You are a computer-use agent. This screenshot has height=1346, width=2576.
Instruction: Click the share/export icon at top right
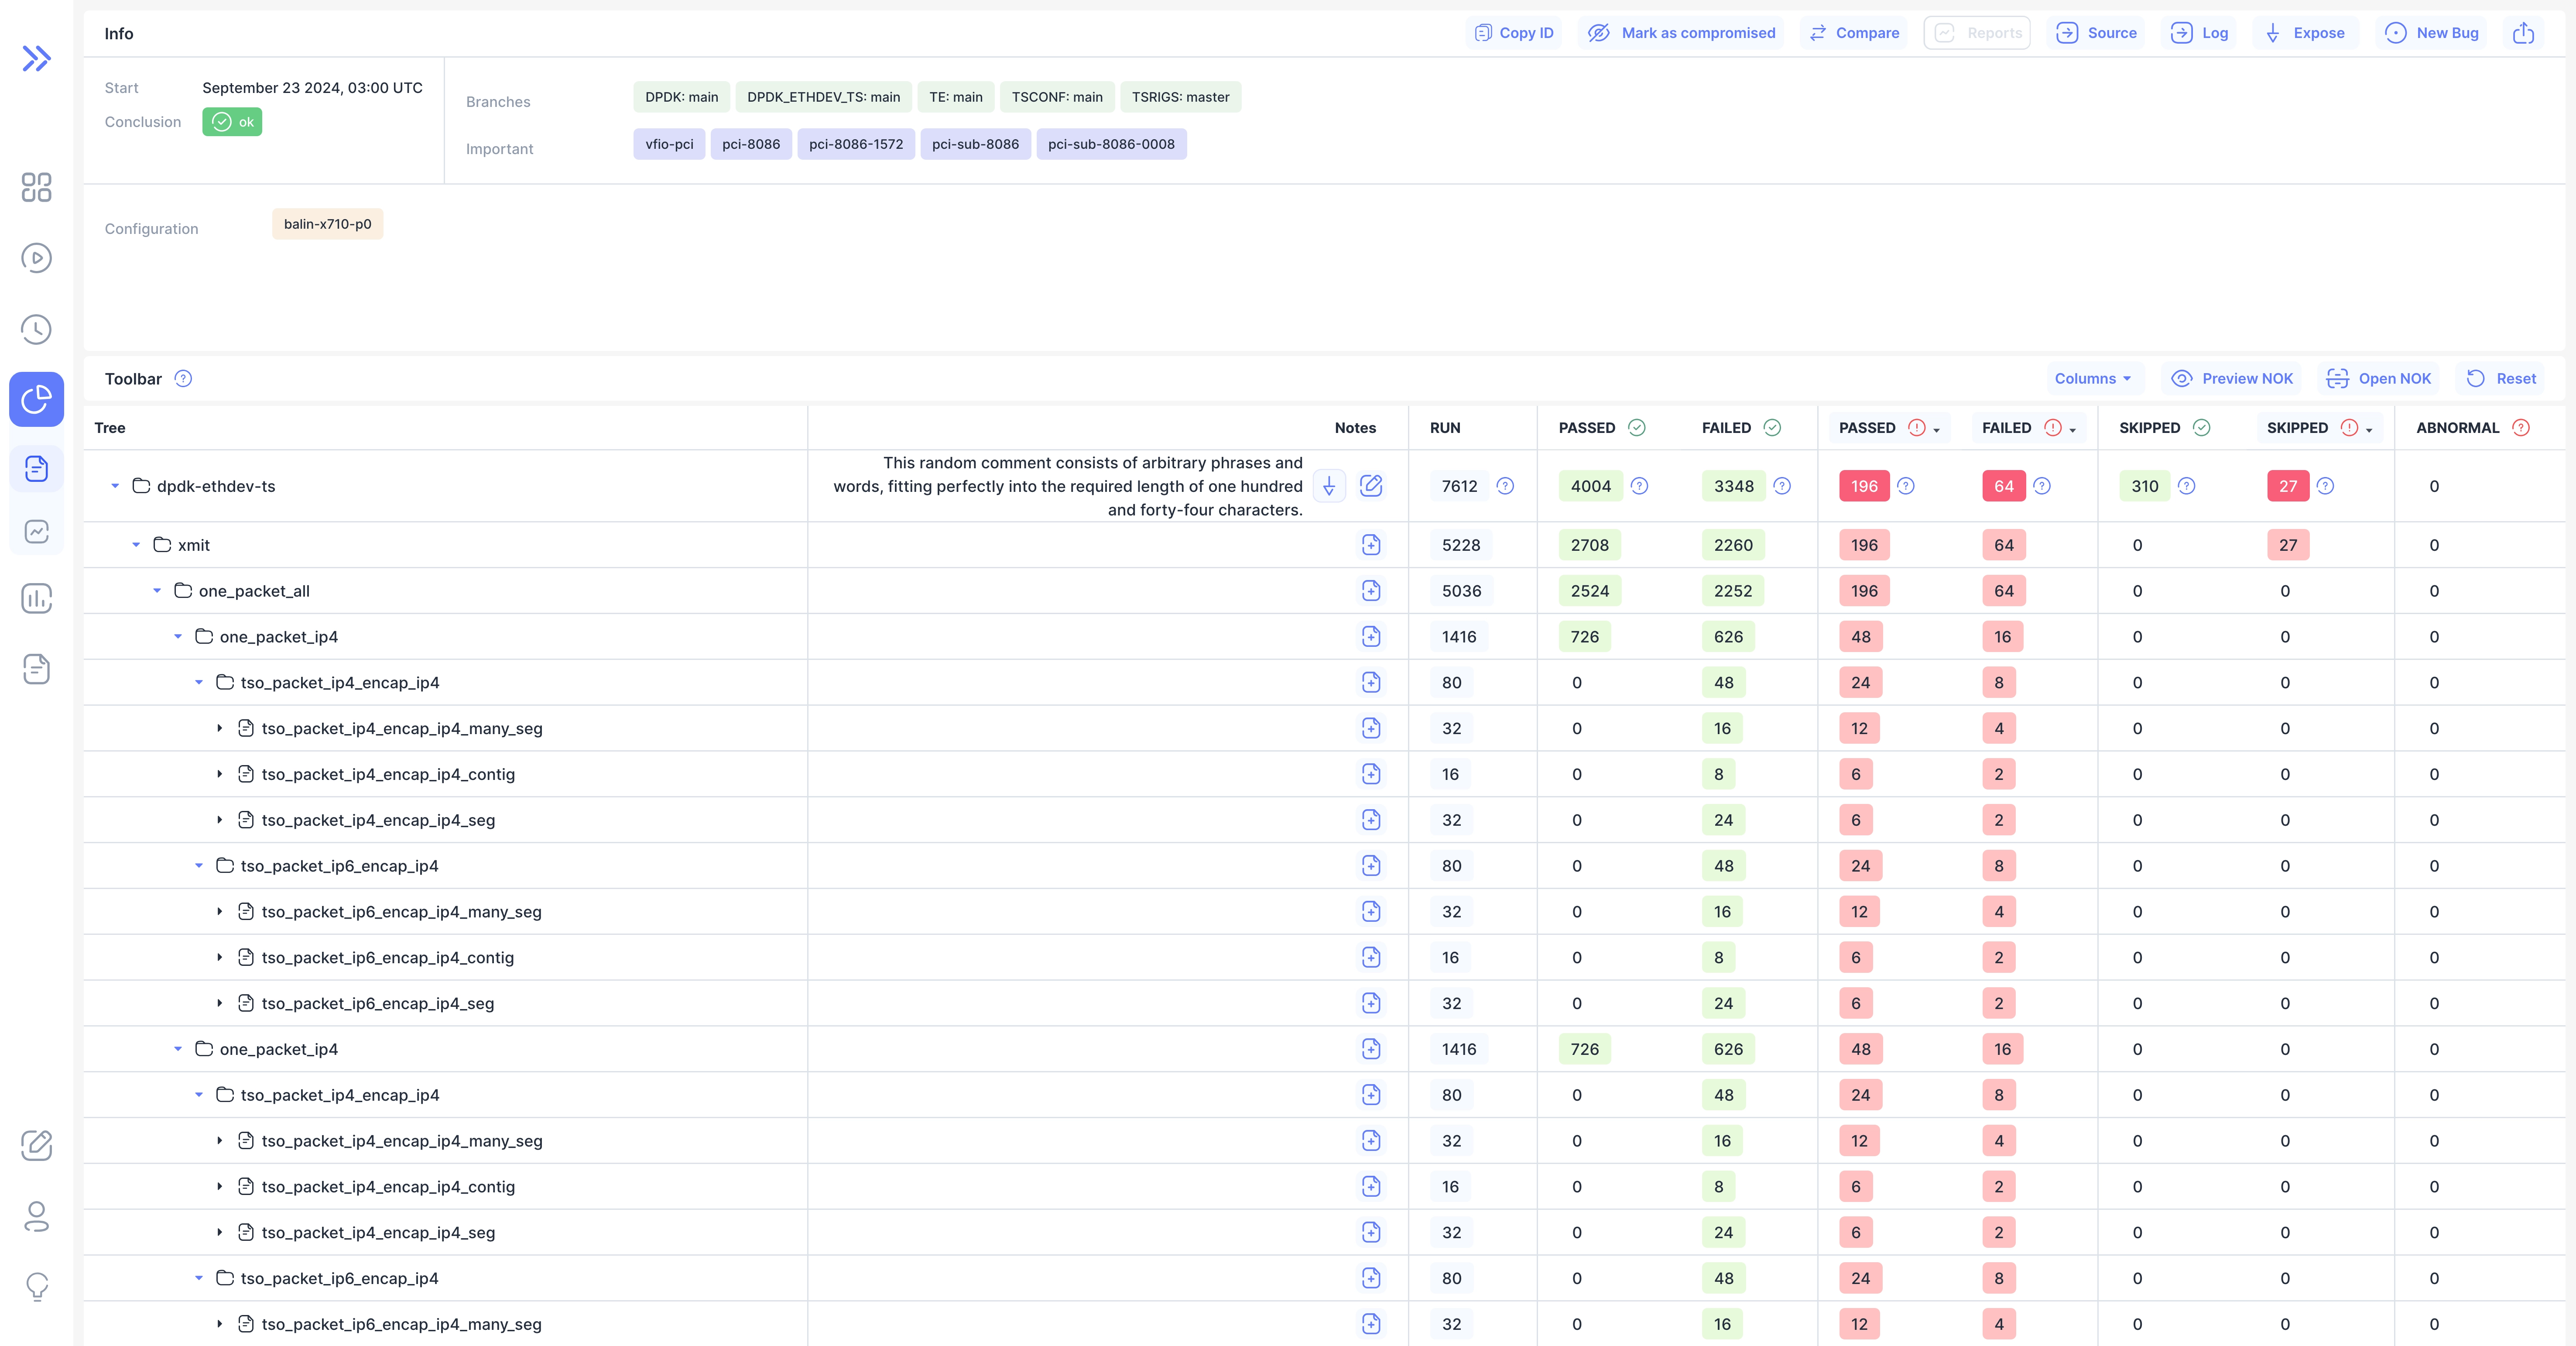(2523, 33)
